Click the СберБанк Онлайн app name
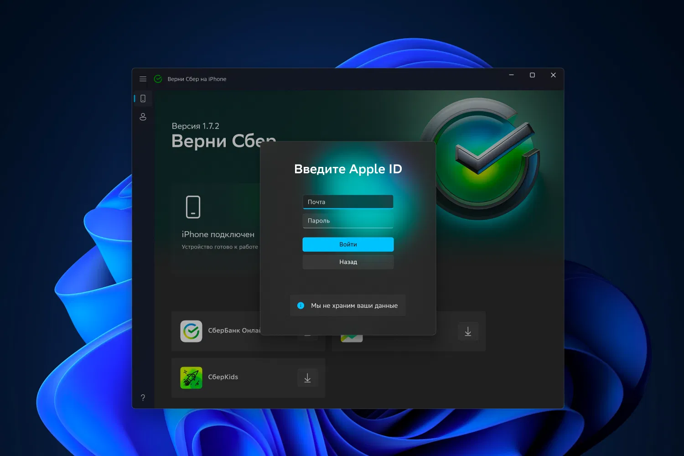 coord(234,331)
